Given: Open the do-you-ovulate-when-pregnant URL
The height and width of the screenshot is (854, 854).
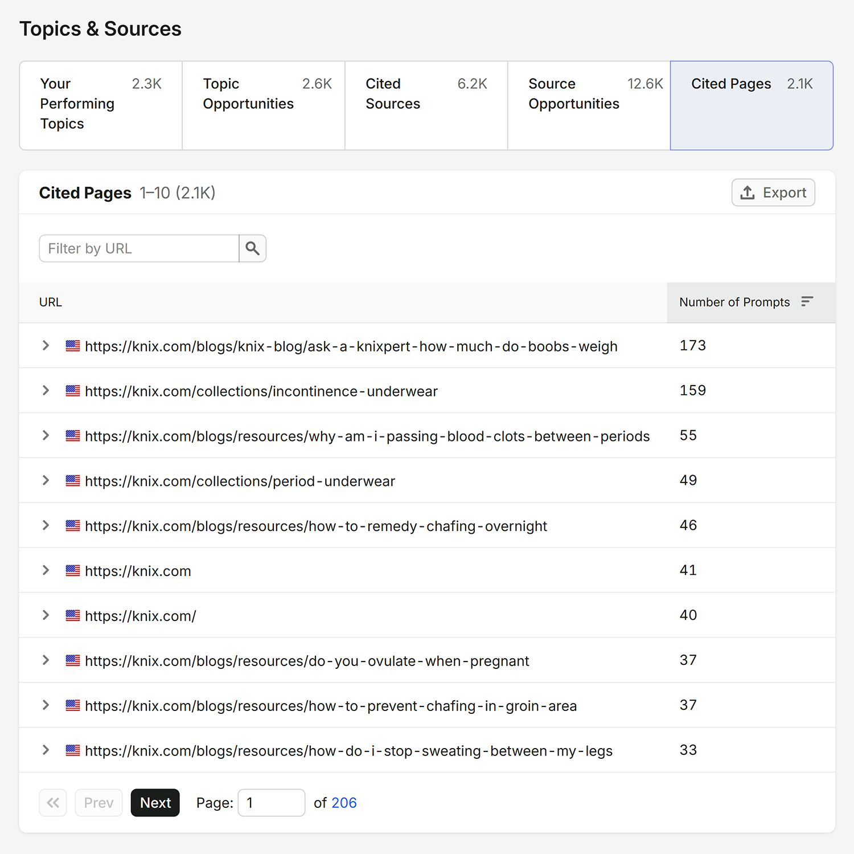Looking at the screenshot, I should (x=307, y=661).
